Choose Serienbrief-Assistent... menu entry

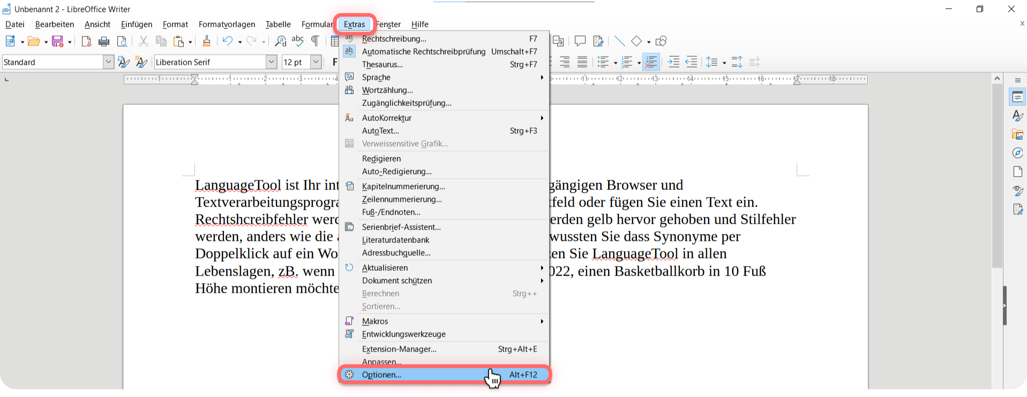click(444, 227)
